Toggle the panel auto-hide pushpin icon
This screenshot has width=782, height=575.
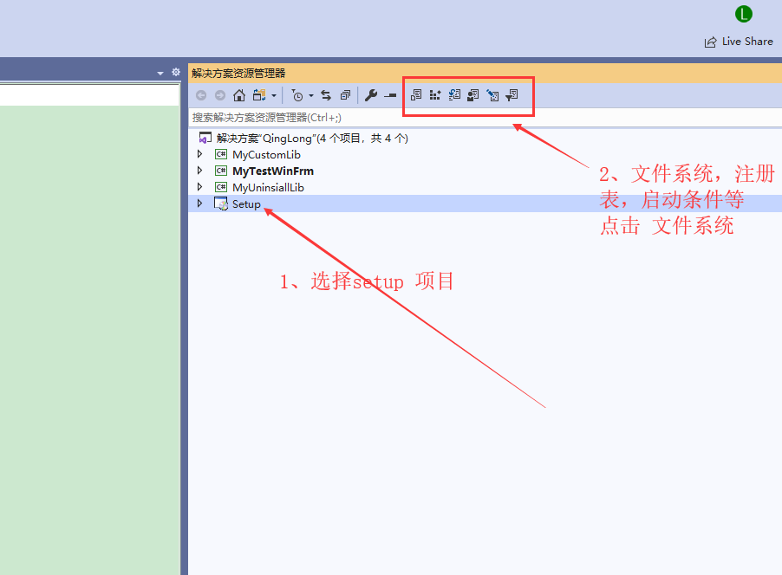(175, 73)
